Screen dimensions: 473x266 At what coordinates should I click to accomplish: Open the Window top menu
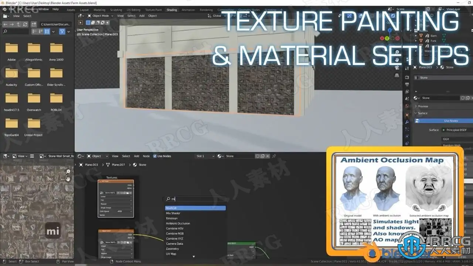[44, 9]
